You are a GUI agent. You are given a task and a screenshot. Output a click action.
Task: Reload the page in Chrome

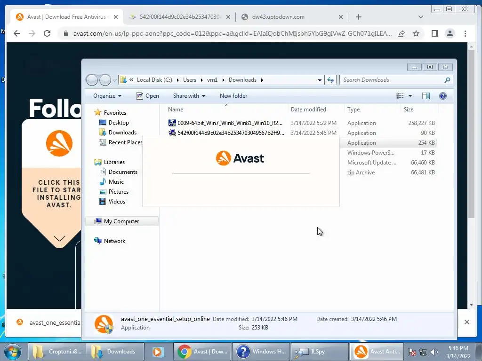coord(47,33)
